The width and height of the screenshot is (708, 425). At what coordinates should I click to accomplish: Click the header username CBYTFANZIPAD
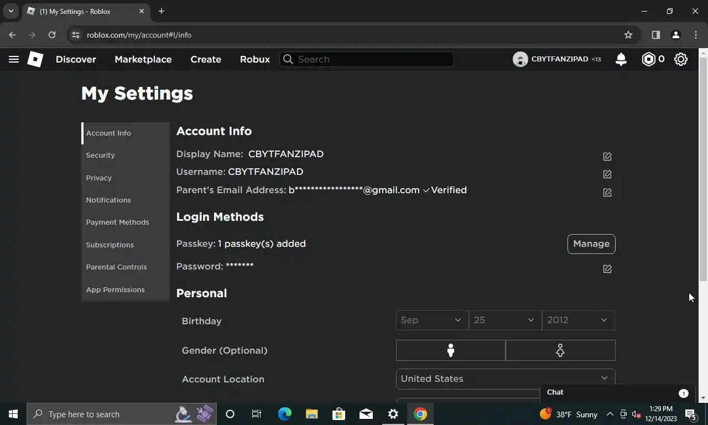[x=560, y=59]
